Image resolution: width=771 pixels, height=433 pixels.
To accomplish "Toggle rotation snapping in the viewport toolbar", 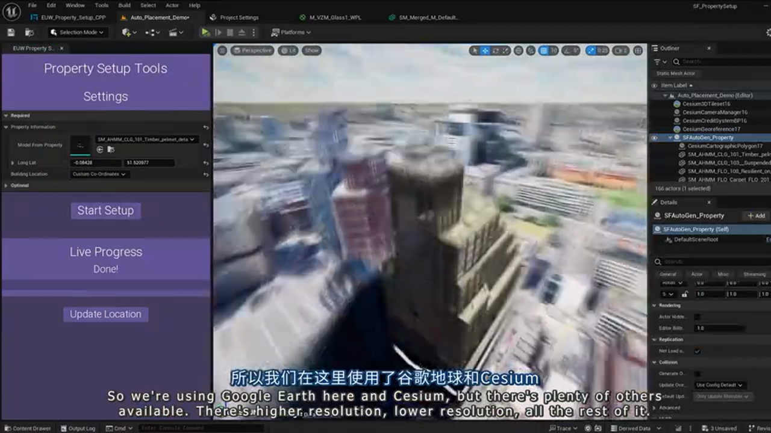I will [566, 51].
